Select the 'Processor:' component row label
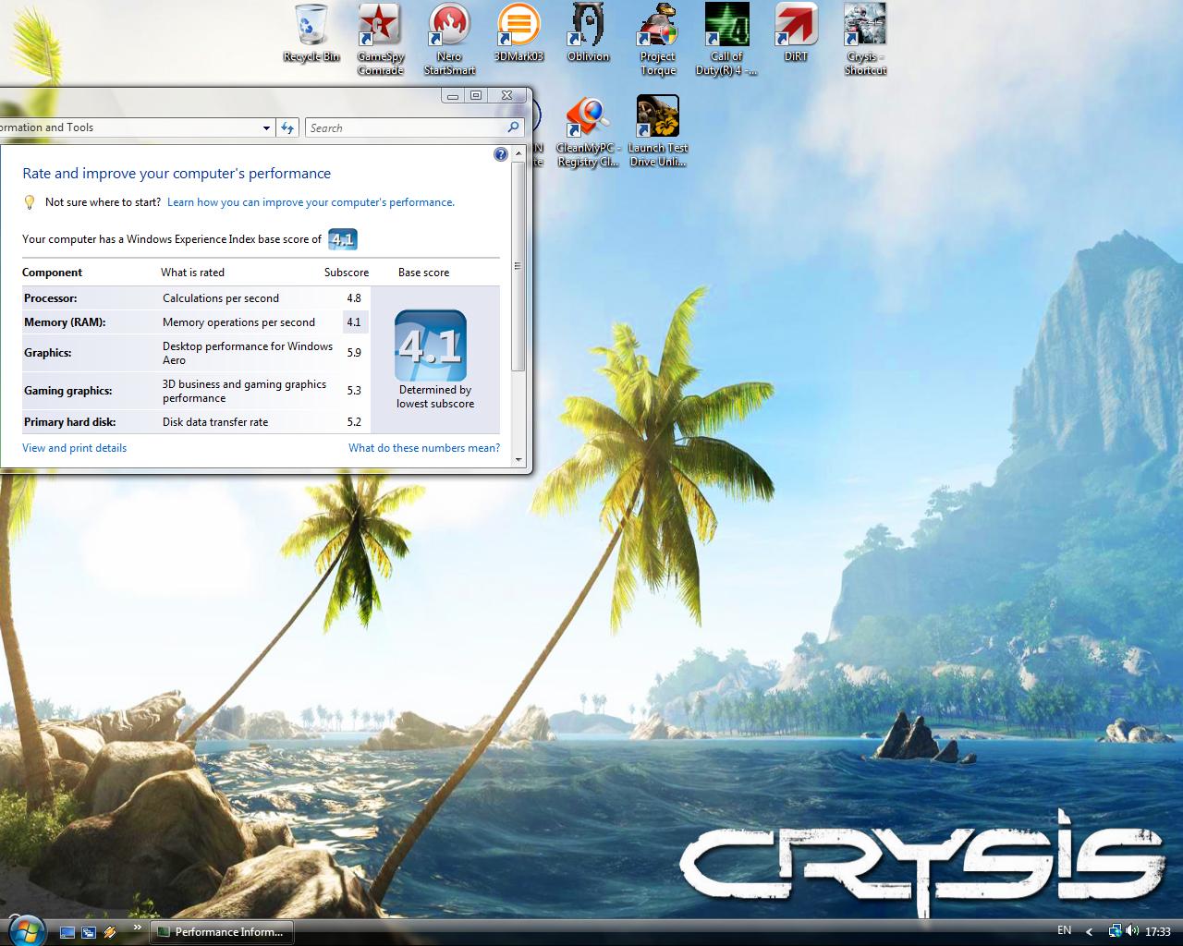 51,298
